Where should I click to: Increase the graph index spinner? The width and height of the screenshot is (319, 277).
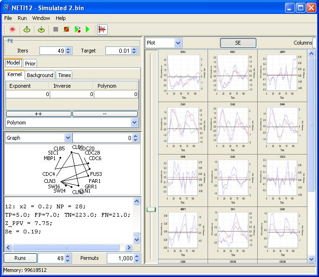pos(136,136)
